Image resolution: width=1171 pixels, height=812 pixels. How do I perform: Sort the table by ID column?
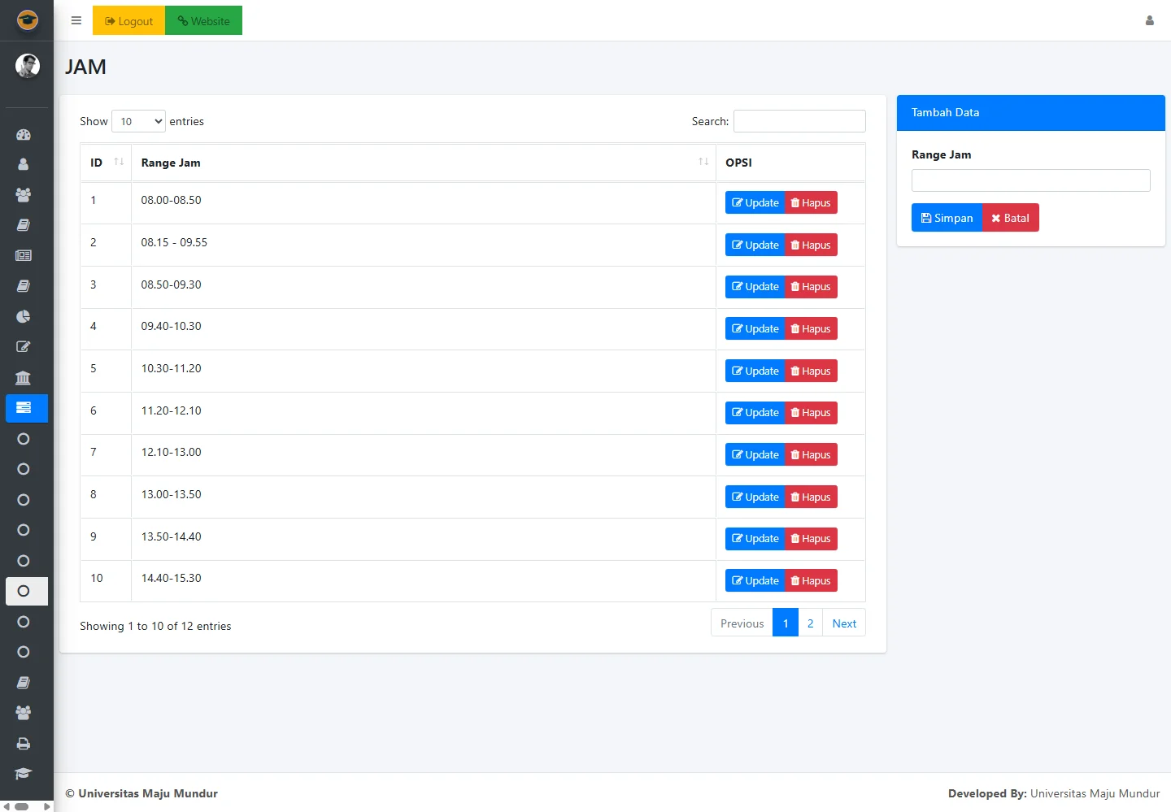[106, 163]
